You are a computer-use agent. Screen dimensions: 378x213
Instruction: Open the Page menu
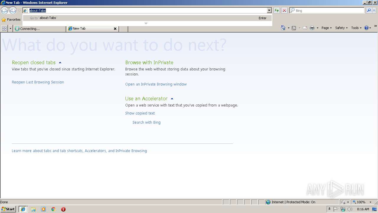click(327, 28)
